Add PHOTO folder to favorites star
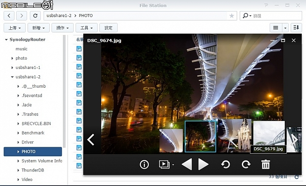The width and height of the screenshot is (306, 186). pyautogui.click(x=232, y=16)
